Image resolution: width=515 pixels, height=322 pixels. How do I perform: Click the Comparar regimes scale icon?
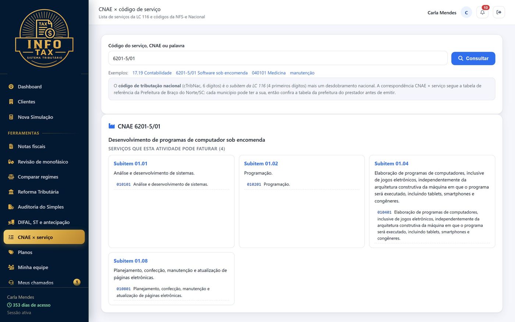11,177
